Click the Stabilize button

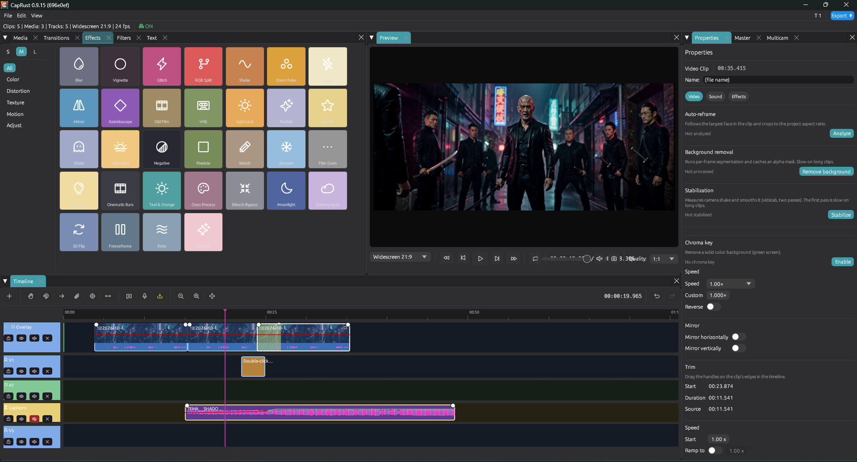pos(840,215)
